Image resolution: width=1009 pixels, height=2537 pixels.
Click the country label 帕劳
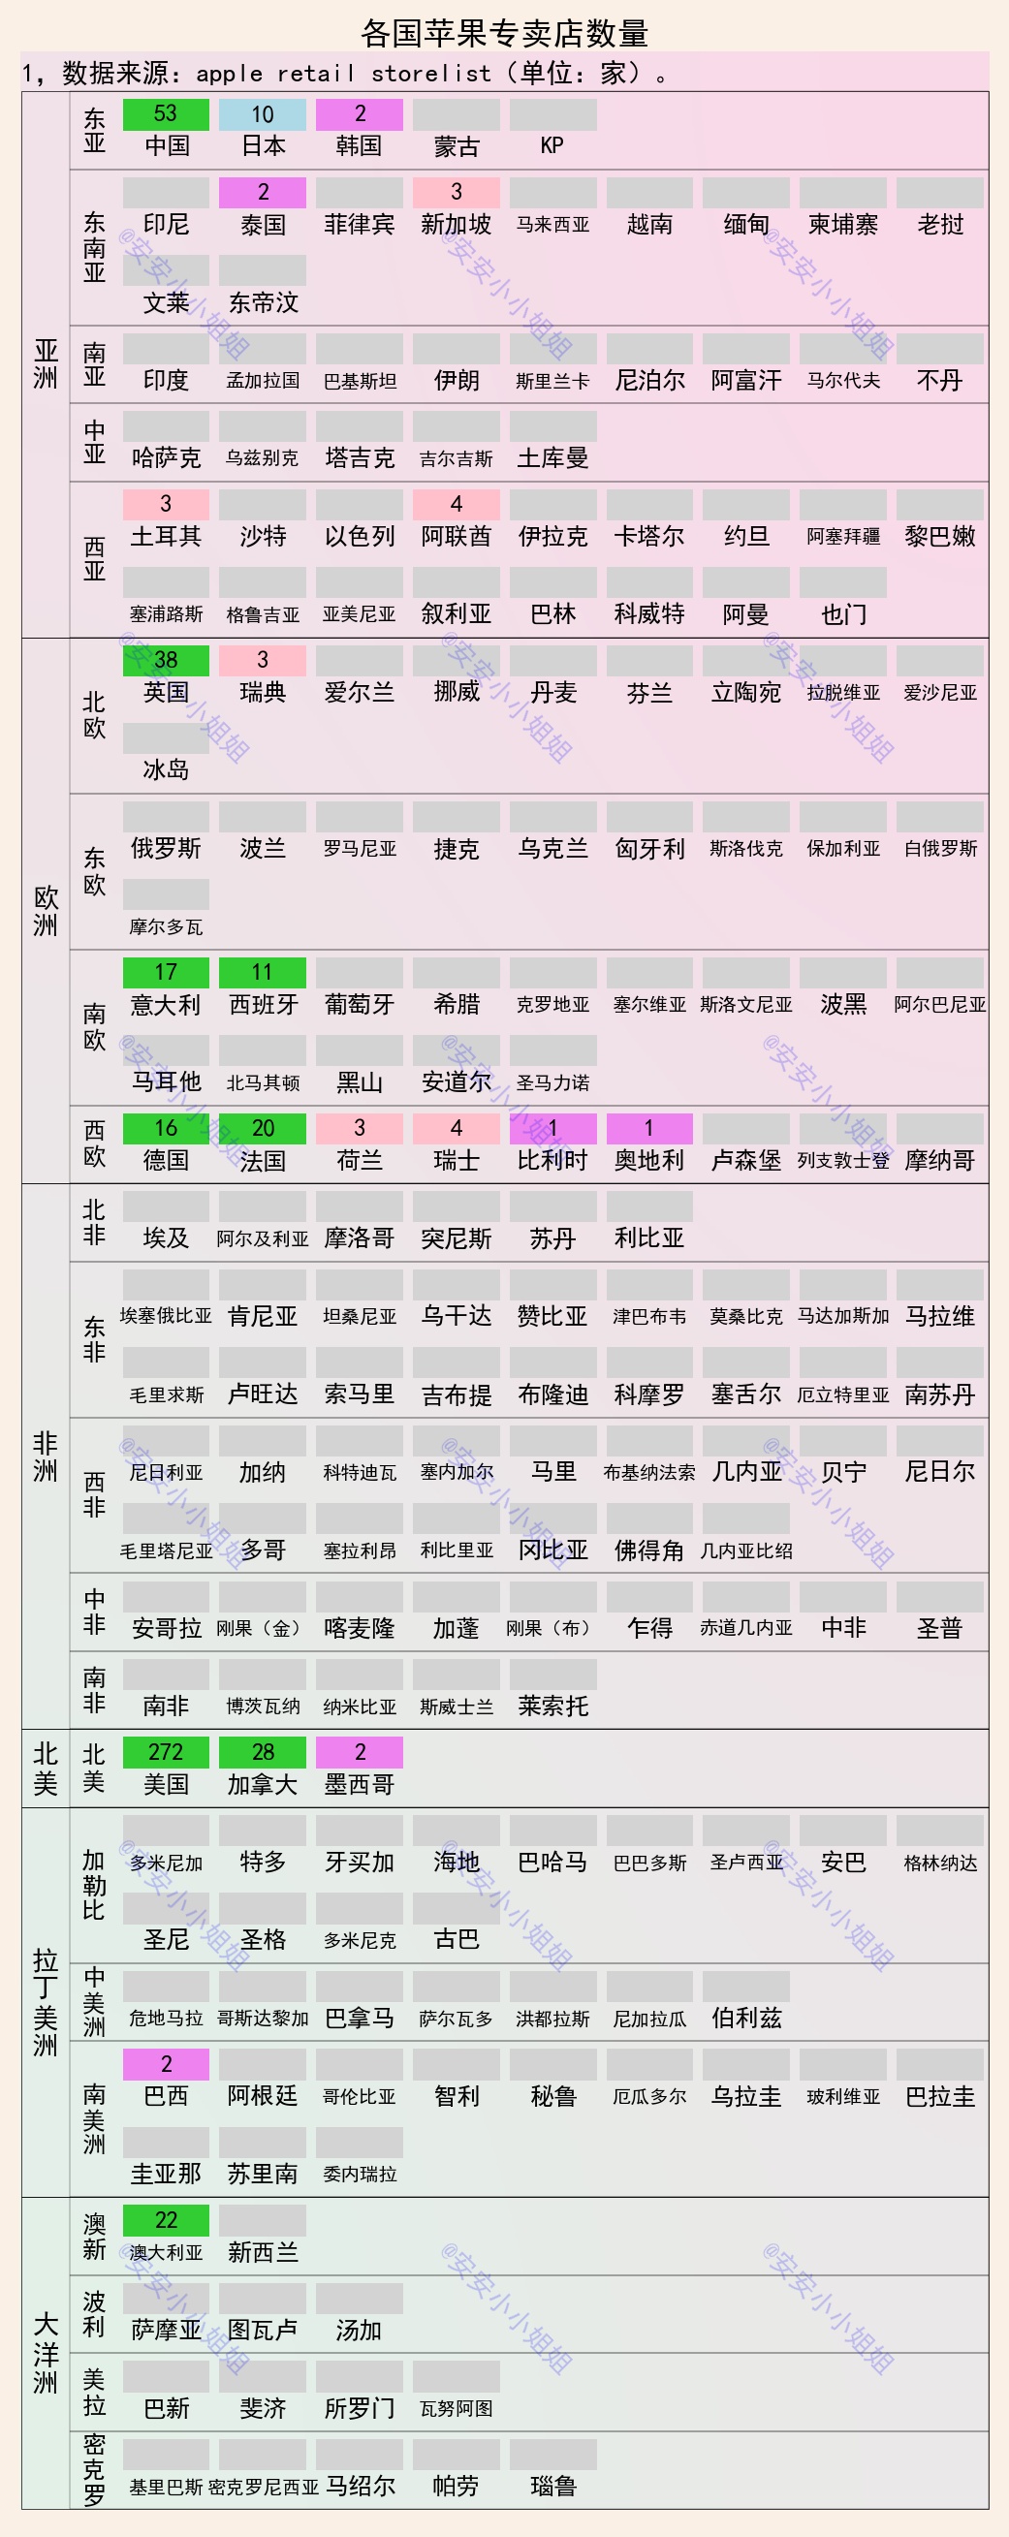[457, 2486]
